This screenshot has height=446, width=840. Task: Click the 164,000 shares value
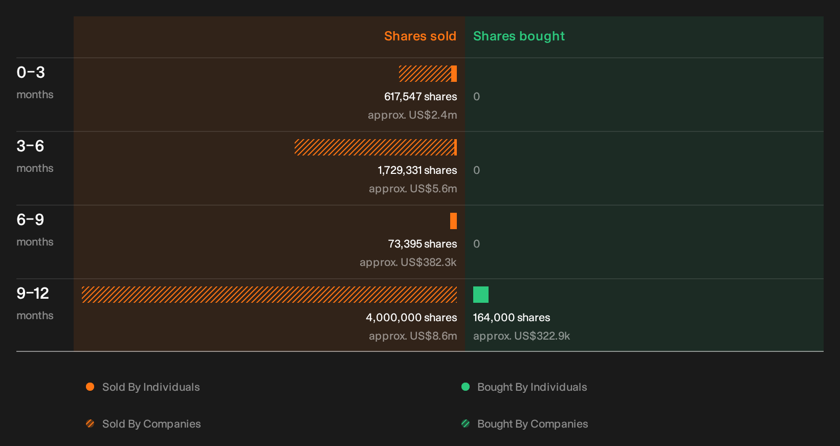(x=512, y=318)
